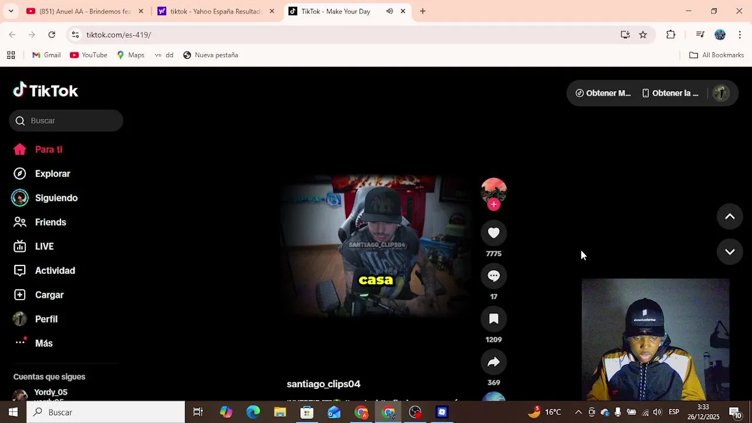The image size is (752, 423).
Task: Open the Windows Start menu
Action: [x=13, y=412]
